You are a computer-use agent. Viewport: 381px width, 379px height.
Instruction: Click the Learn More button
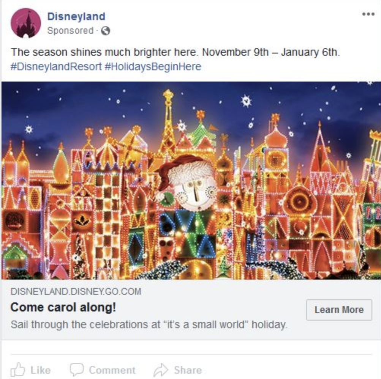339,310
